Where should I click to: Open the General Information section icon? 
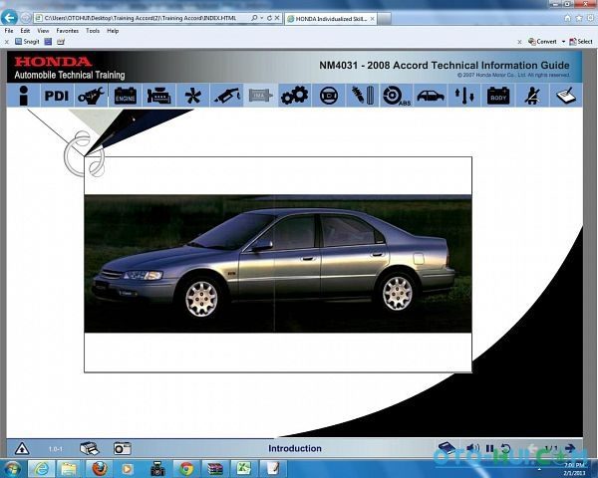(24, 95)
